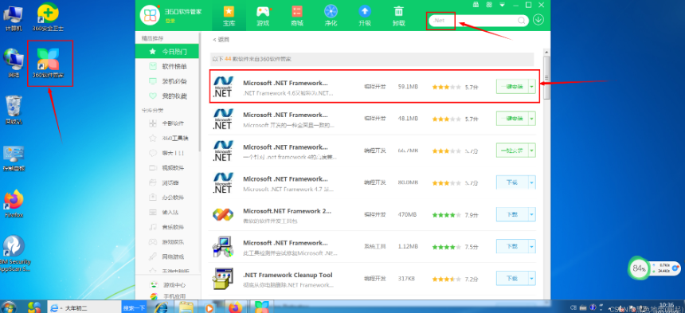Click the magnifier search icon in search box
Image resolution: width=685 pixels, height=313 pixels.
(522, 20)
